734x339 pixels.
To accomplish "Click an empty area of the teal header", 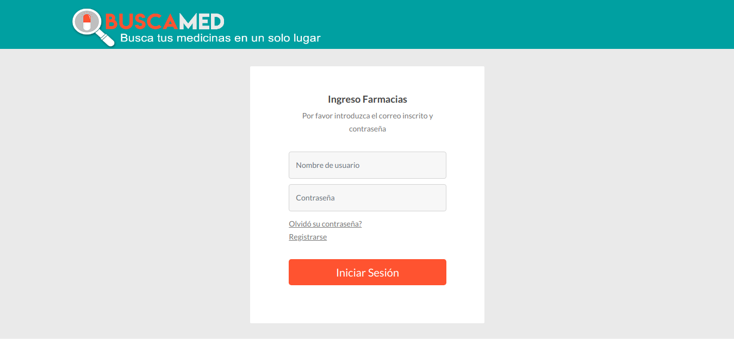I will [517, 24].
